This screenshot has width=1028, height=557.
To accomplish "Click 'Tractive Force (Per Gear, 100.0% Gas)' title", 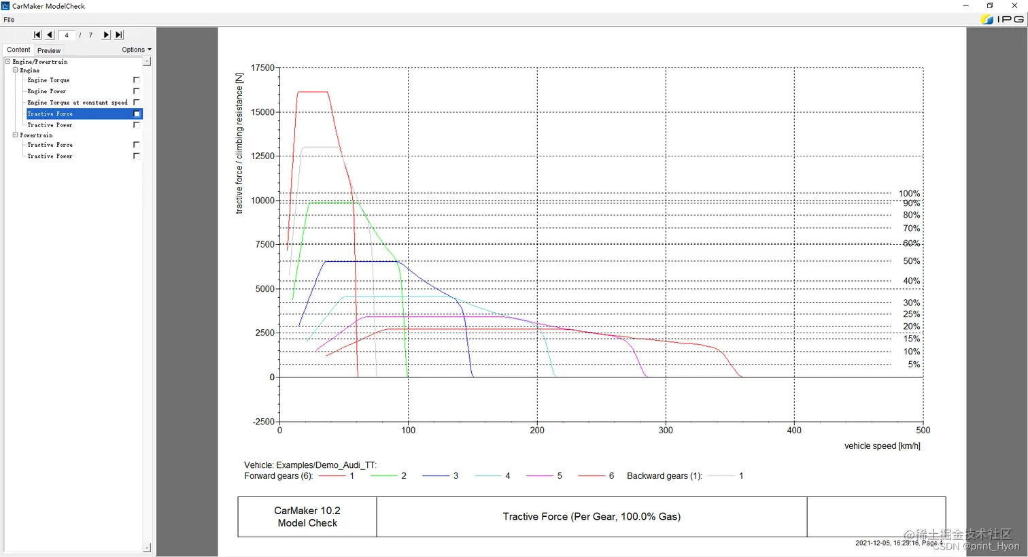I will point(592,517).
